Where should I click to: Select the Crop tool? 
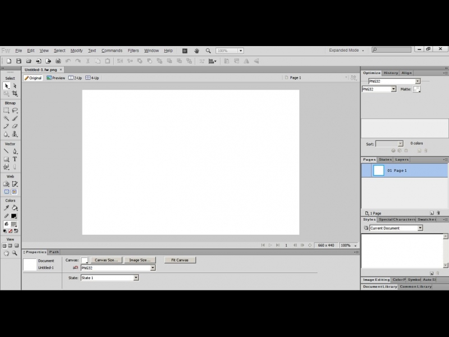coord(15,94)
